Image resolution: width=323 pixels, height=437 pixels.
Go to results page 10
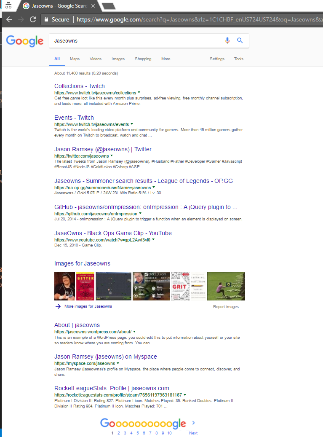click(170, 433)
